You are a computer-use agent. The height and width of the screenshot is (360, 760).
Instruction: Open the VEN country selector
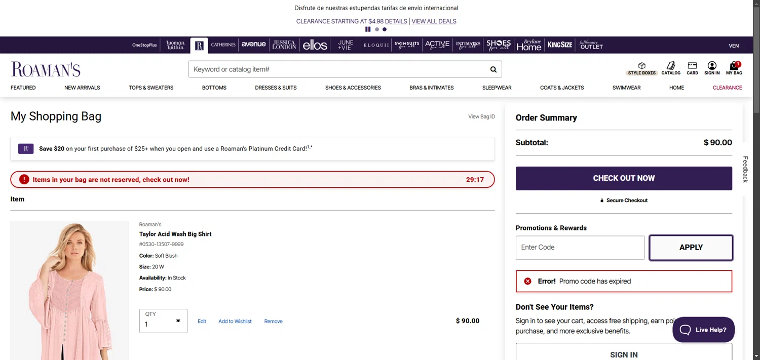(734, 46)
